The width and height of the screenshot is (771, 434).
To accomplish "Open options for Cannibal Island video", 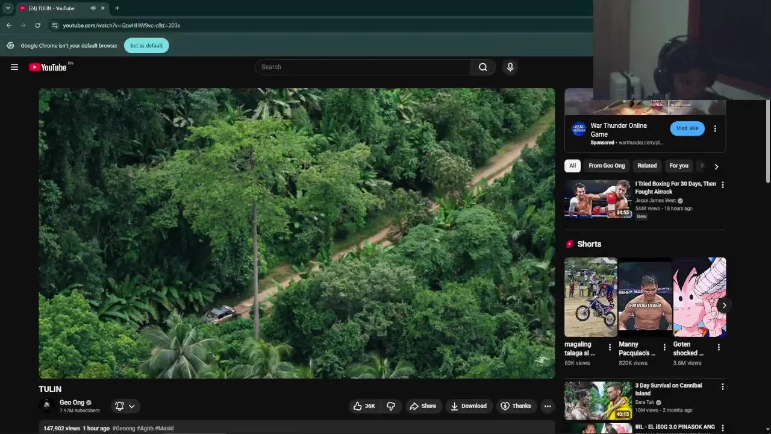I will tap(723, 387).
